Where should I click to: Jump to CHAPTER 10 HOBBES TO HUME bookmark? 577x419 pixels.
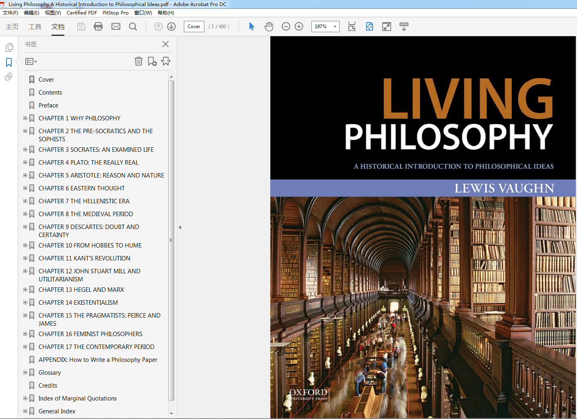(90, 246)
